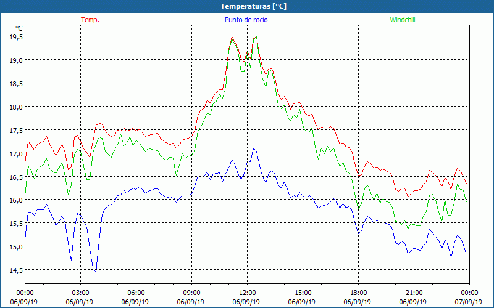Click the 12:00 time axis label

click(x=248, y=293)
